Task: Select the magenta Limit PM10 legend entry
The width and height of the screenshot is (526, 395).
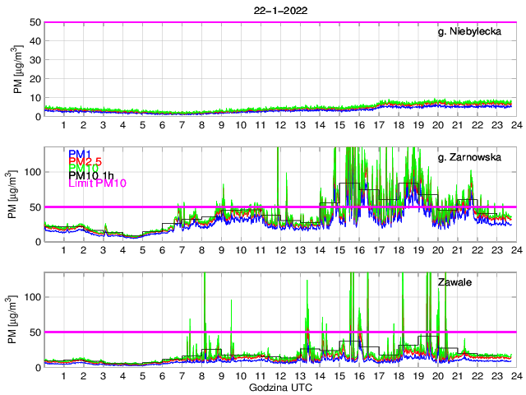Action: (x=97, y=184)
